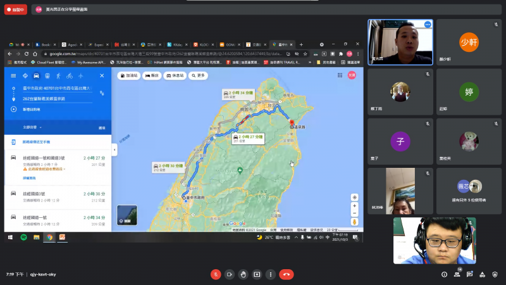Click the hotels filter chip on map

[152, 75]
